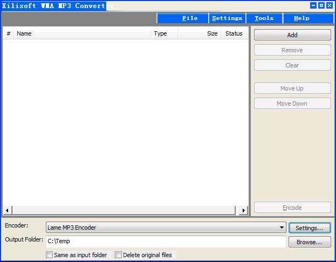Focus the Output Folder path field
Viewport: 336px width, 262px height.
coord(166,242)
